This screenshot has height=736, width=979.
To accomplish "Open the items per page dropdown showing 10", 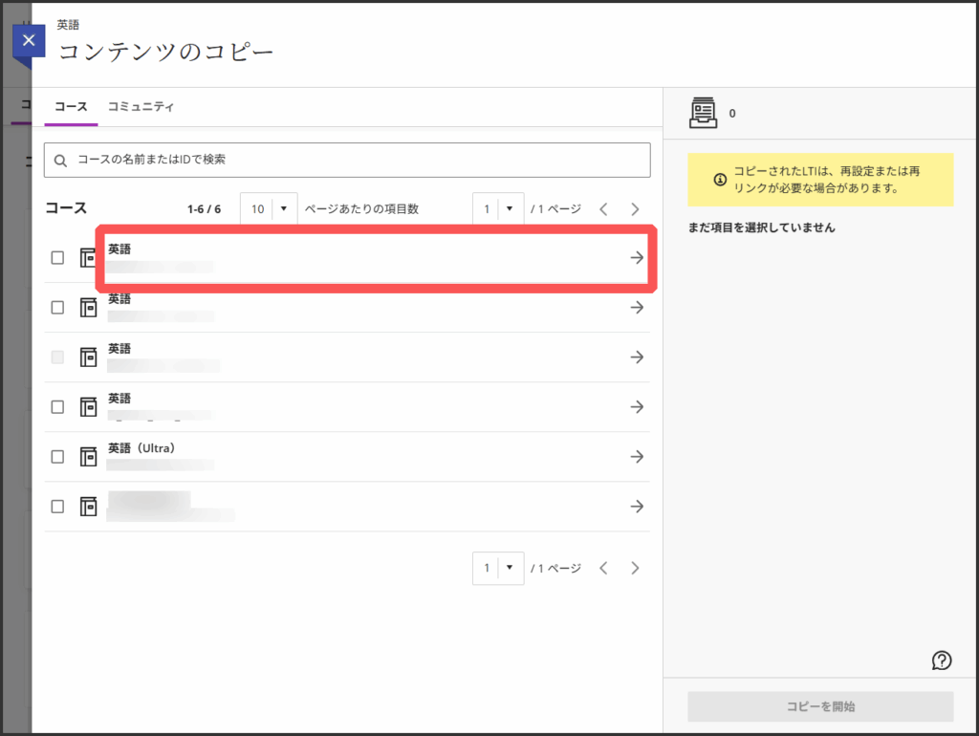I will pos(269,208).
